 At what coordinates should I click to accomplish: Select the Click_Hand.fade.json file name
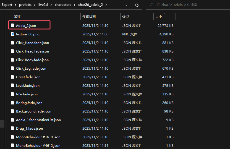[32, 43]
